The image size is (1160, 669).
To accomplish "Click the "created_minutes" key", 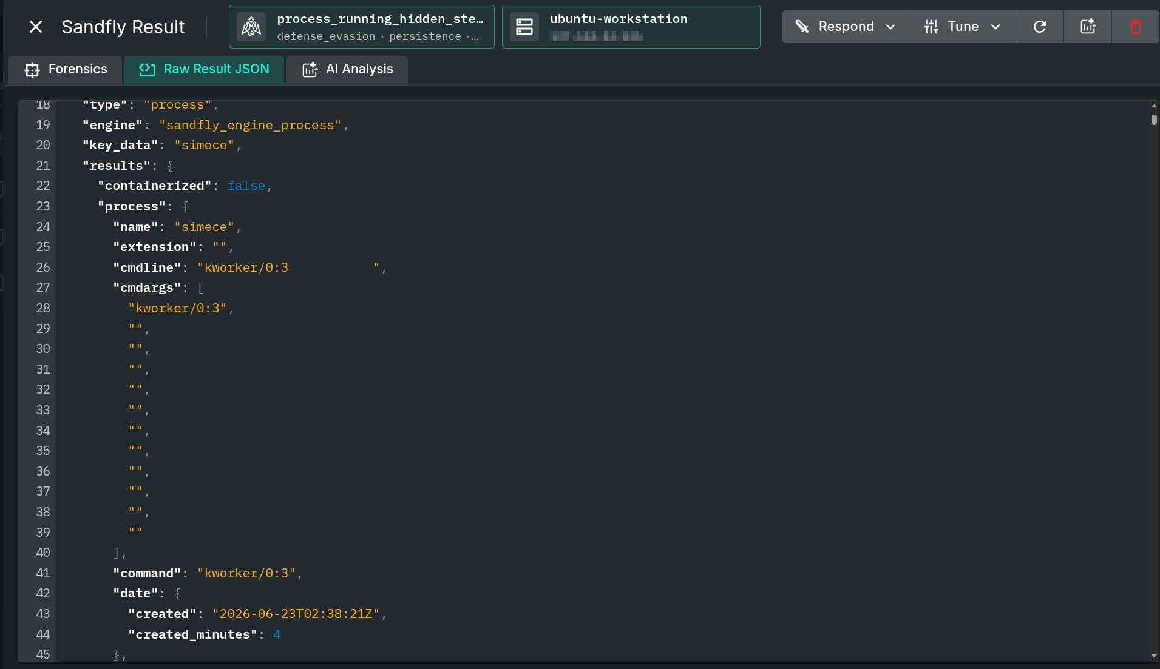I will [192, 634].
